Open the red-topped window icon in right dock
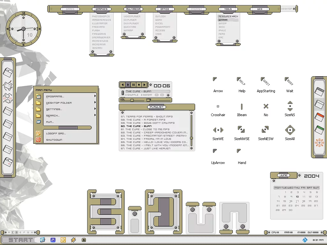This screenshot has width=327, height=245. 319,117
